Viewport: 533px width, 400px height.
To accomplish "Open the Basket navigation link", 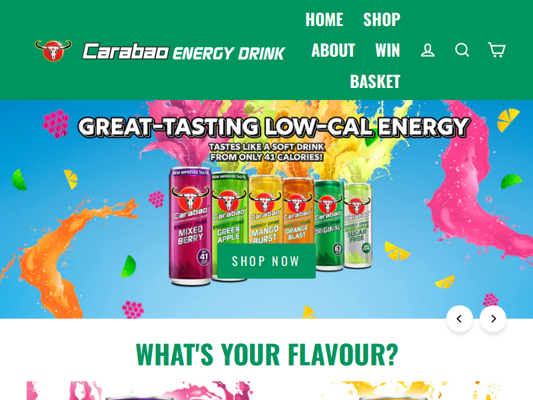I will click(375, 81).
